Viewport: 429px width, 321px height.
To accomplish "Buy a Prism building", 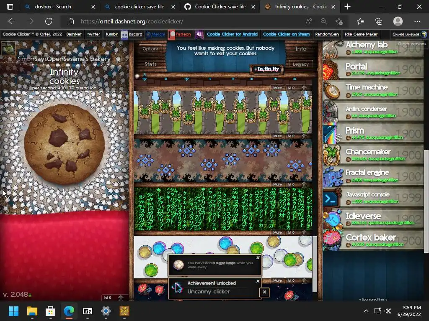I will [x=373, y=133].
